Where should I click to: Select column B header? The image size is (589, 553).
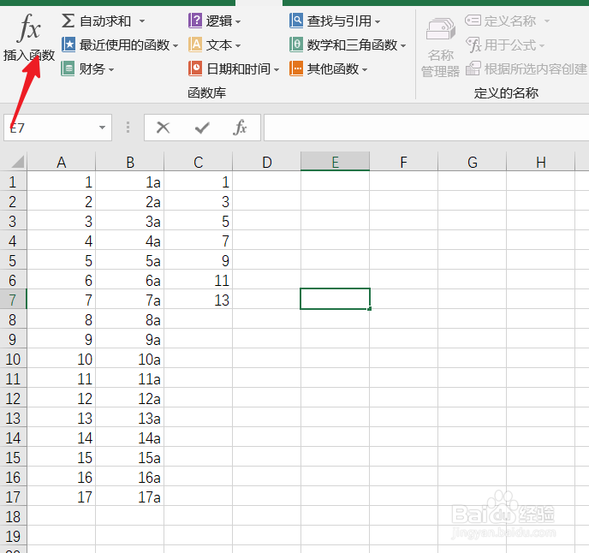[130, 163]
